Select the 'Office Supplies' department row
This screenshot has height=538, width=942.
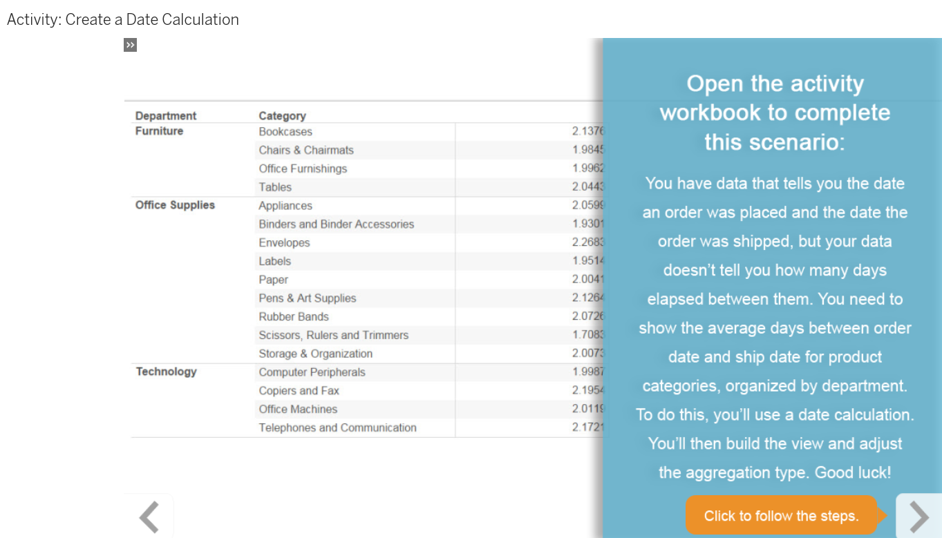[175, 205]
